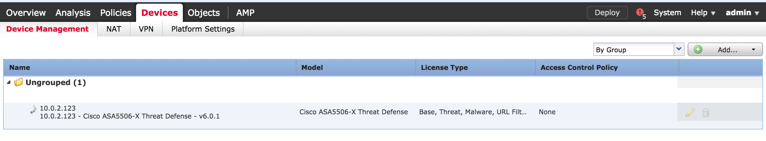The width and height of the screenshot is (766, 141).
Task: Open the Add... dropdown arrow
Action: pyautogui.click(x=754, y=50)
